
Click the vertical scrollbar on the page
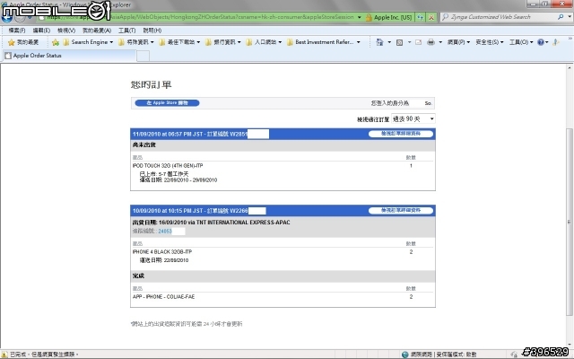(569, 223)
